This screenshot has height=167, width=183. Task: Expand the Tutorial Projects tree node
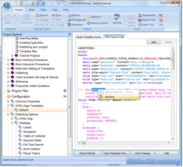(12, 56)
